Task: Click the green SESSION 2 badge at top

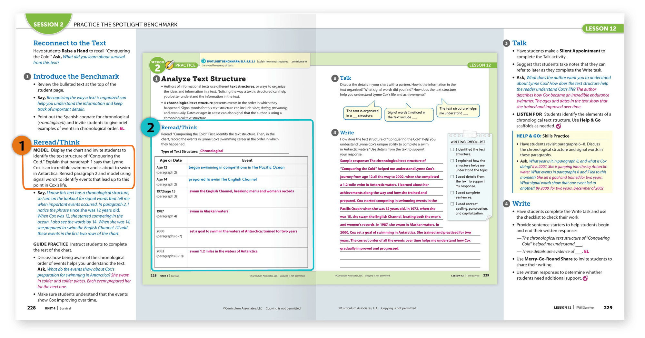Action: tap(48, 24)
